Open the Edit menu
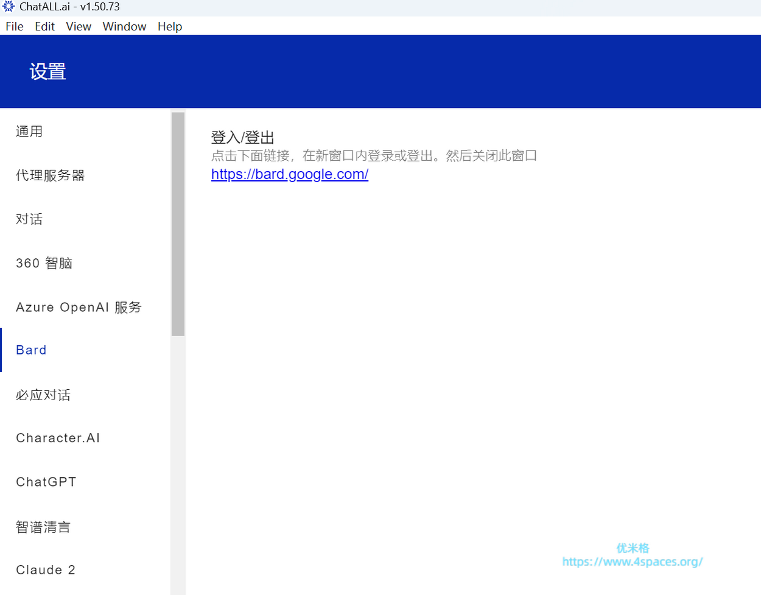Viewport: 761px width, 595px height. (44, 26)
